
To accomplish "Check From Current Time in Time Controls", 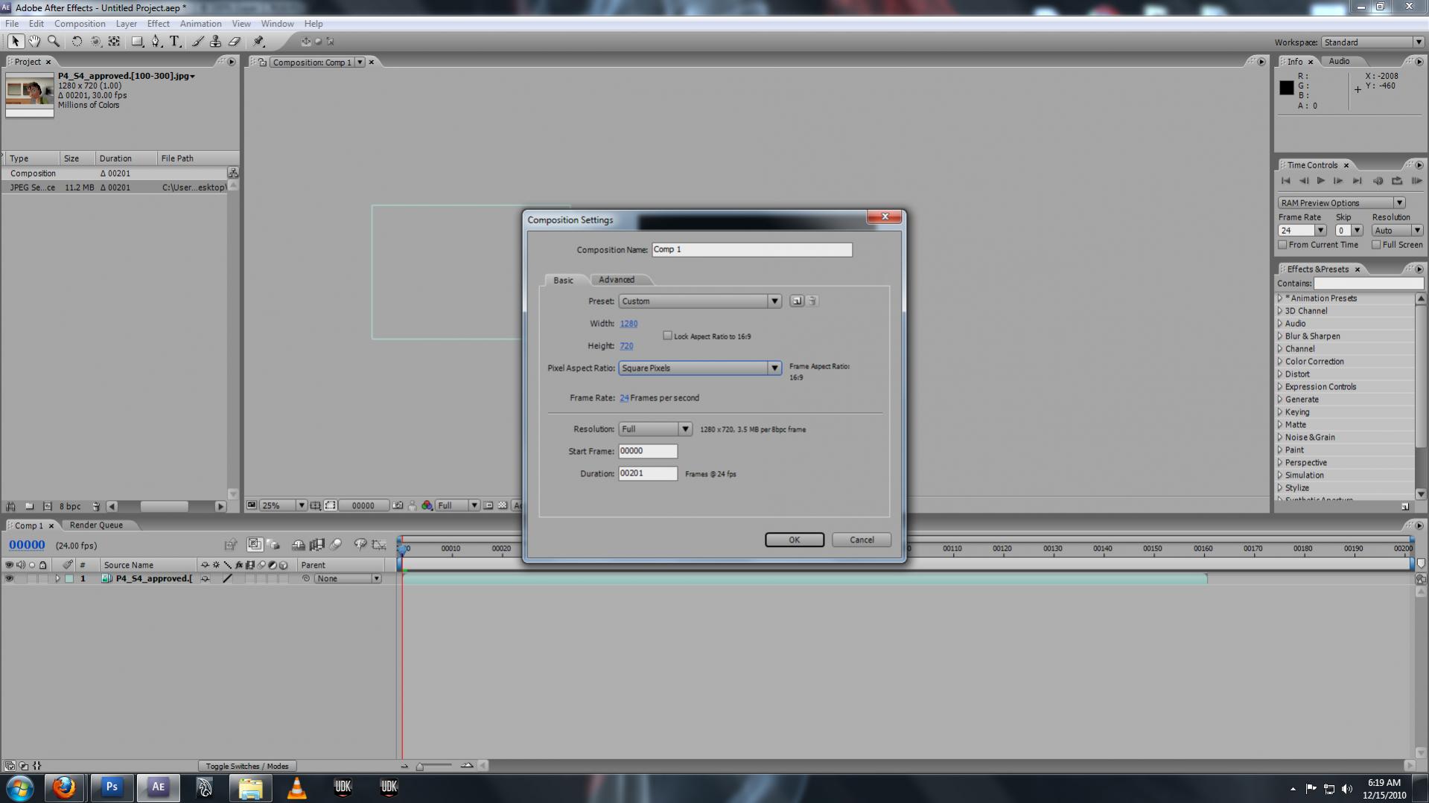I will (1283, 245).
